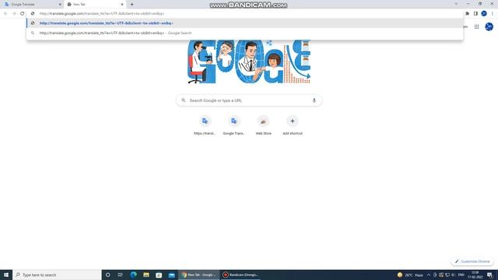
Task: Open the ENG language indicator
Action: pyautogui.click(x=461, y=275)
